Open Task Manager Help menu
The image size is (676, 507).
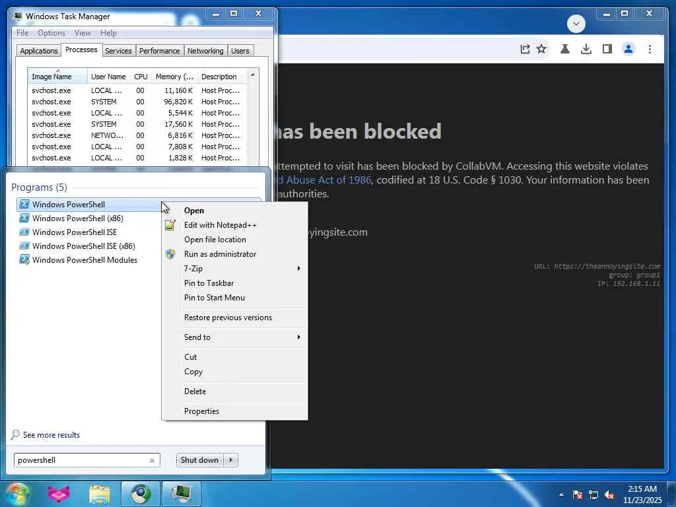108,33
